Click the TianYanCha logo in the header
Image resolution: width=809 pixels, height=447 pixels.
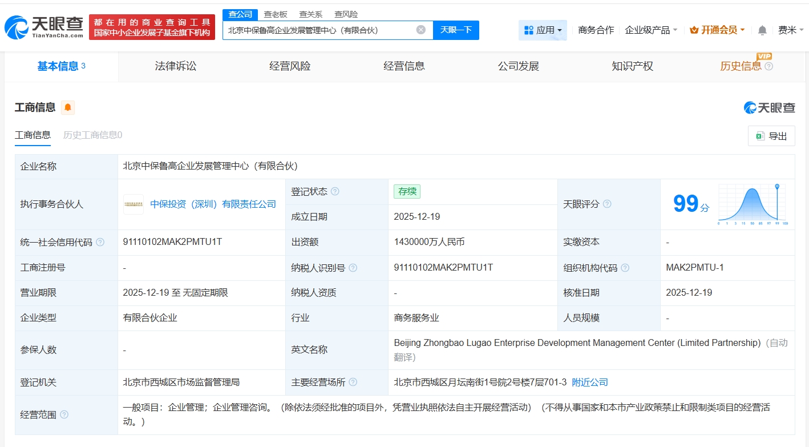44,27
